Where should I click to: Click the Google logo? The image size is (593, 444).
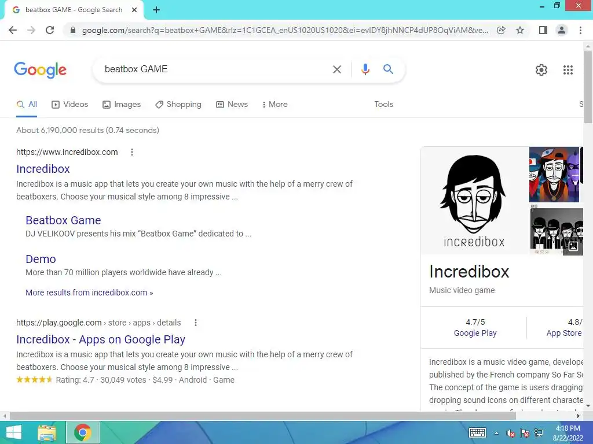[x=41, y=70]
